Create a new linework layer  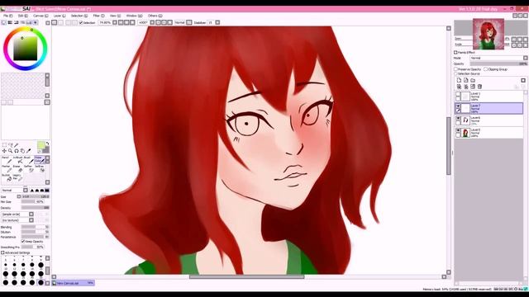(x=466, y=80)
